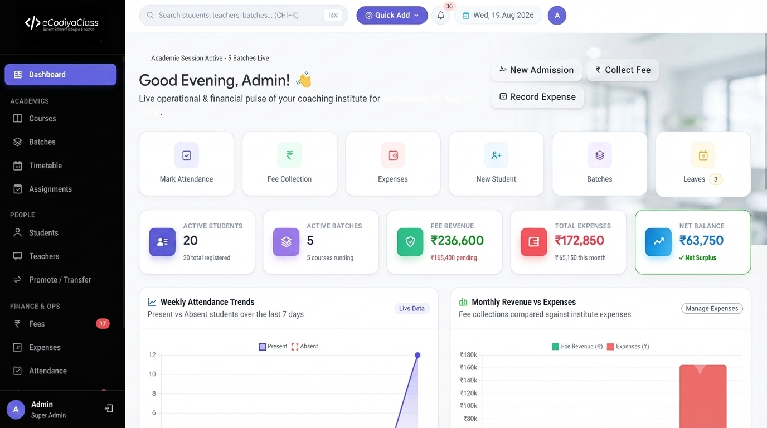Viewport: 767px width, 428px height.
Task: Click the ₹63,750 net balance value
Action: [x=701, y=241]
